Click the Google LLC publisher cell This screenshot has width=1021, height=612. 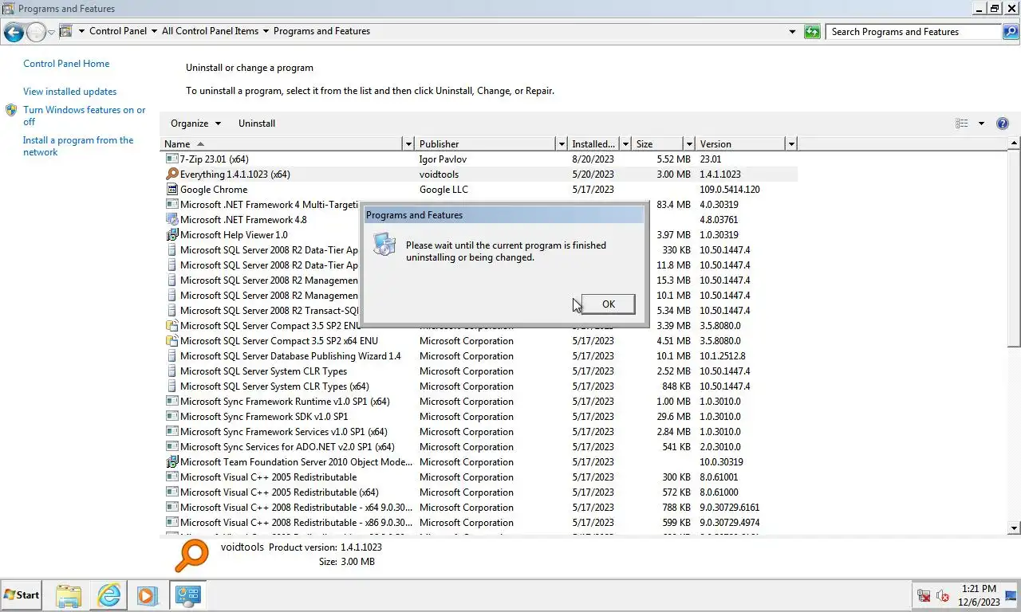coord(443,190)
